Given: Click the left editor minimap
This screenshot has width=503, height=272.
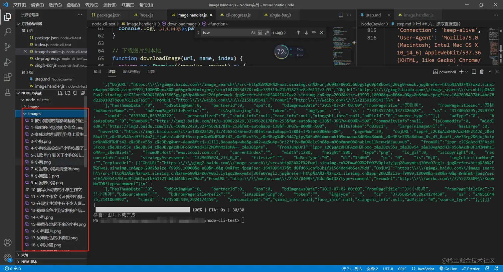Looking at the screenshot, I should 342,46.
